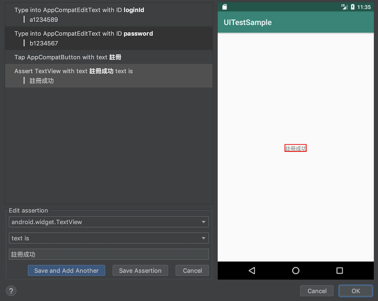Open the 'text is' assertion type dropdown
Screen dimensions: 378x301
coord(109,238)
